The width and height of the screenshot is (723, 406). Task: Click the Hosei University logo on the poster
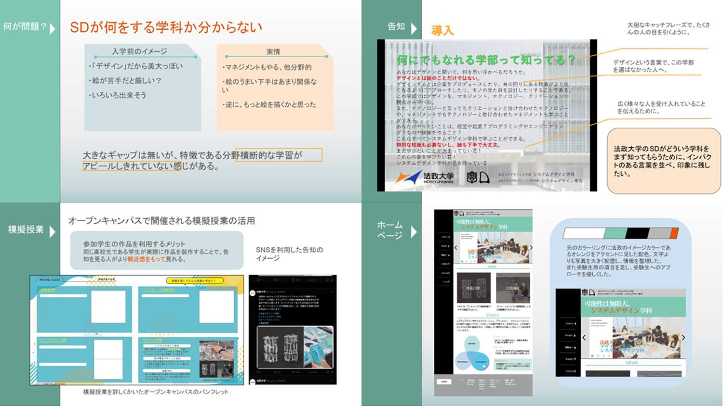pos(425,178)
